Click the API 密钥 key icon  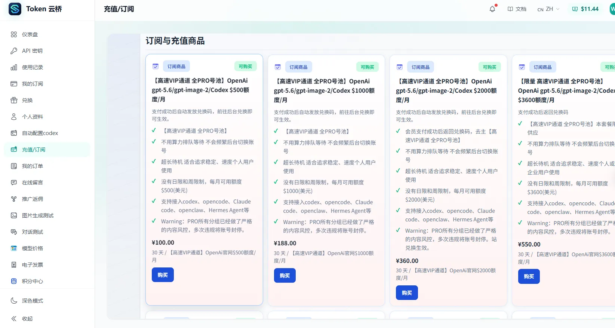[14, 51]
